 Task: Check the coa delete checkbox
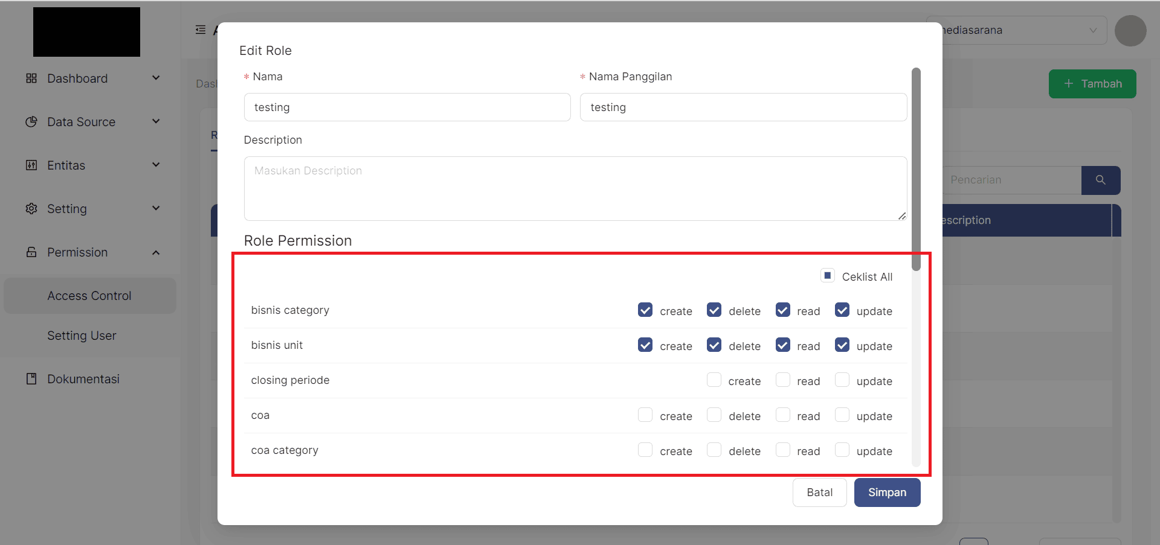click(714, 415)
